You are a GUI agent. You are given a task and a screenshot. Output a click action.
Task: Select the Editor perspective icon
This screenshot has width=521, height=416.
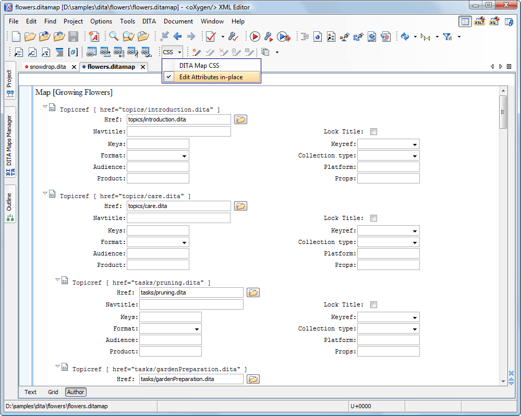(465, 21)
